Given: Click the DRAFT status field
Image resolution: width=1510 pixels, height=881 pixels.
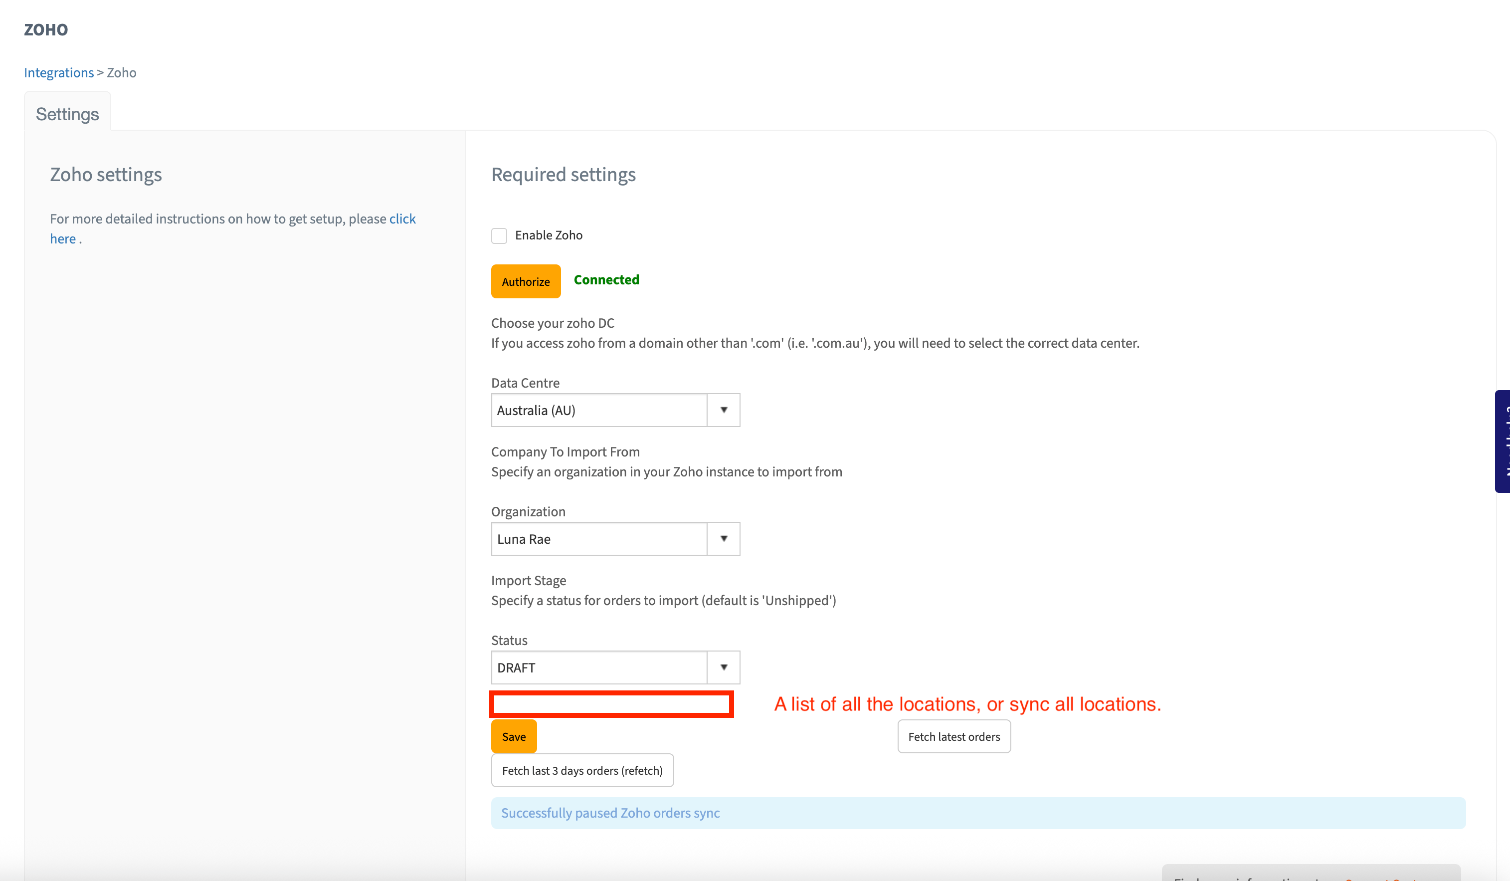Looking at the screenshot, I should click(599, 667).
